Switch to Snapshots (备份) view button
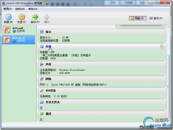 point(156,18)
